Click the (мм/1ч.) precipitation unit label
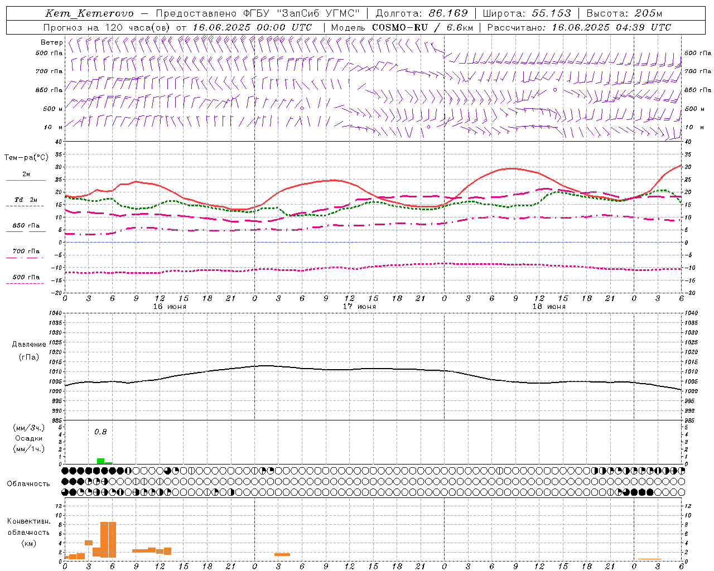Image resolution: width=714 pixels, height=571 pixels. coord(29,449)
